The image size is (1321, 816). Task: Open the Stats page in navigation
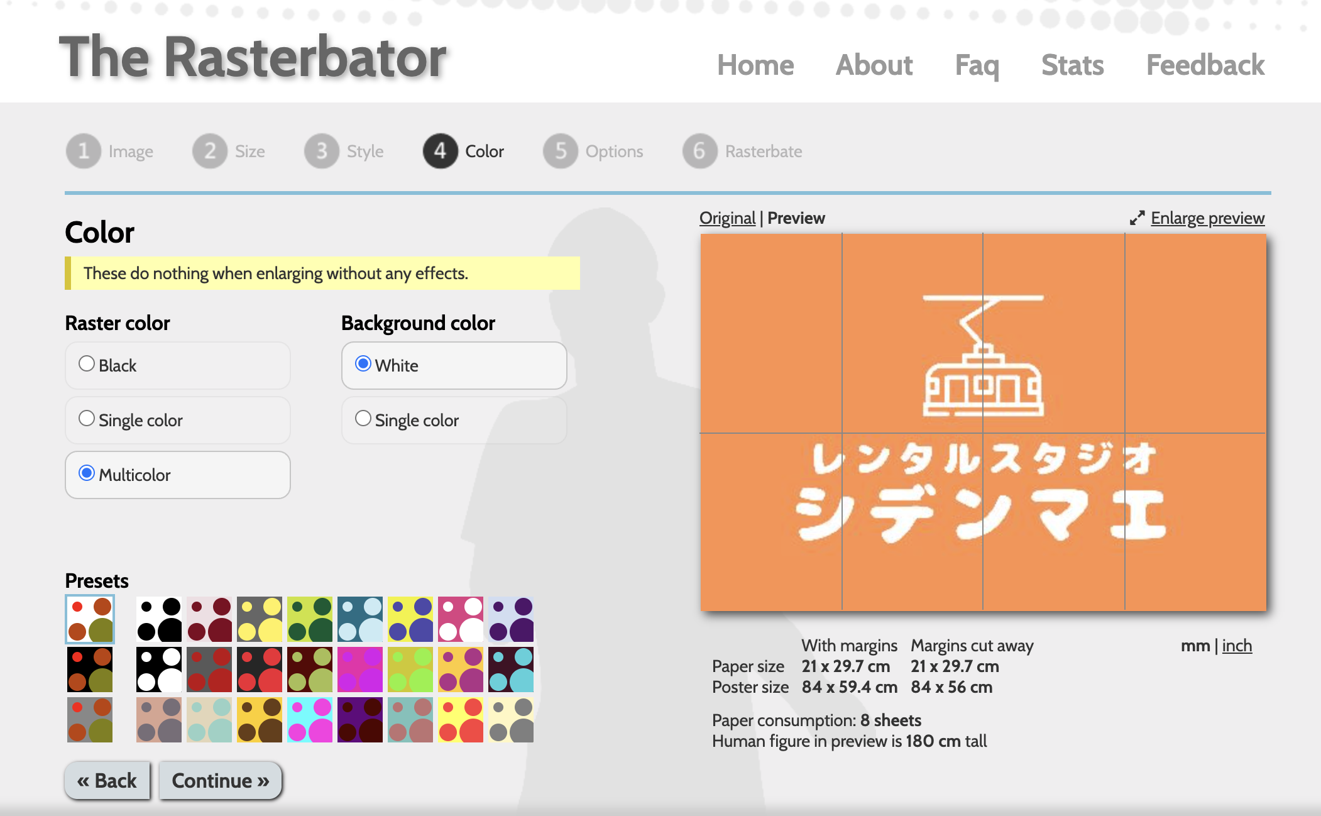pyautogui.click(x=1072, y=65)
